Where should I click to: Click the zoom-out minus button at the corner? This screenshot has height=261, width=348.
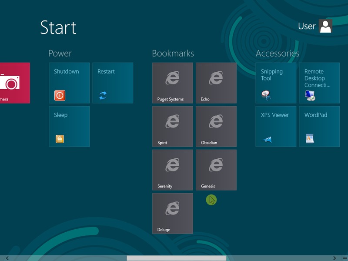point(345,258)
